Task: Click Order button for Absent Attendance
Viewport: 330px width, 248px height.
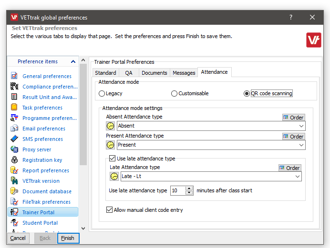Action: (293, 118)
